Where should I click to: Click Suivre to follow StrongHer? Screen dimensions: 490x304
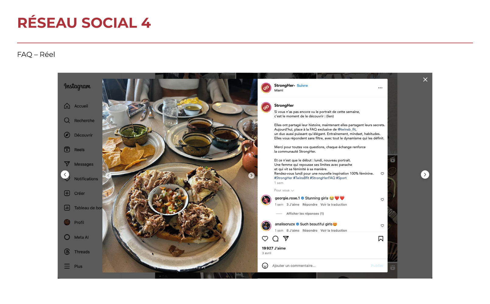click(x=302, y=85)
